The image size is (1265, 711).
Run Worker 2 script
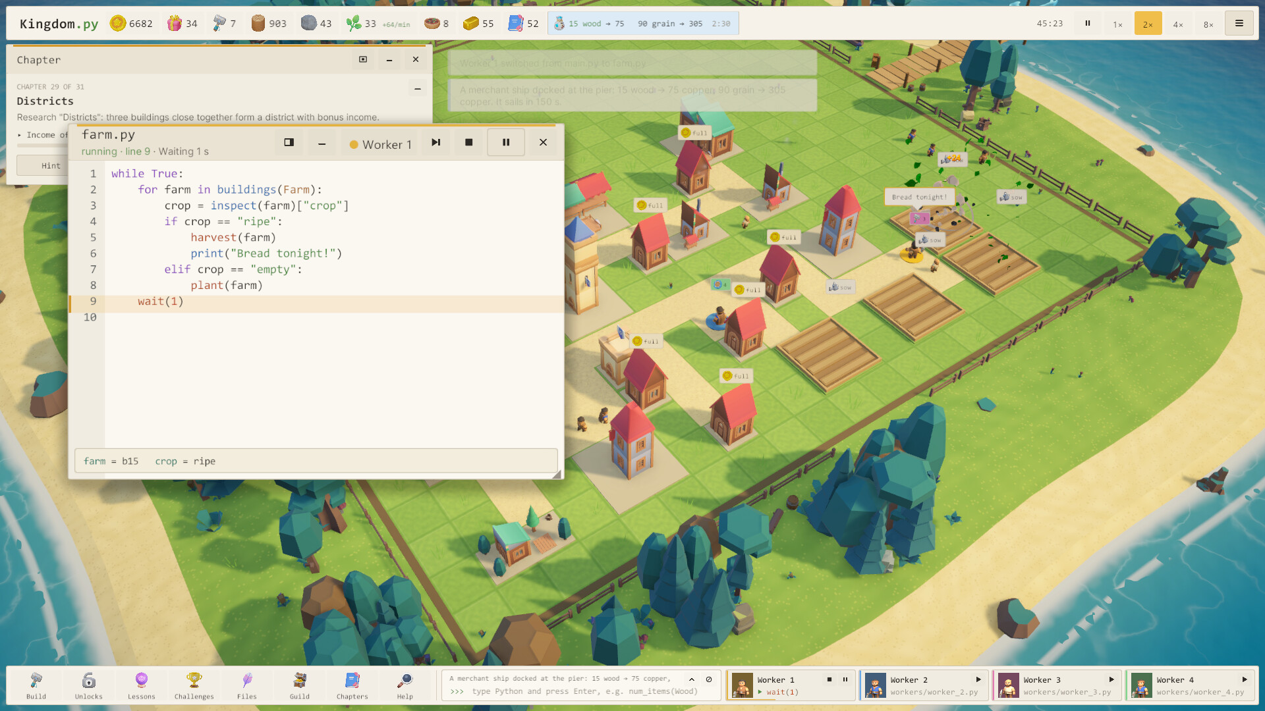coord(978,679)
